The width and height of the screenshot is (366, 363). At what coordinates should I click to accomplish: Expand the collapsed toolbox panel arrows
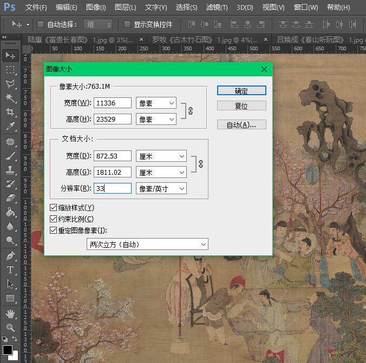click(4, 37)
